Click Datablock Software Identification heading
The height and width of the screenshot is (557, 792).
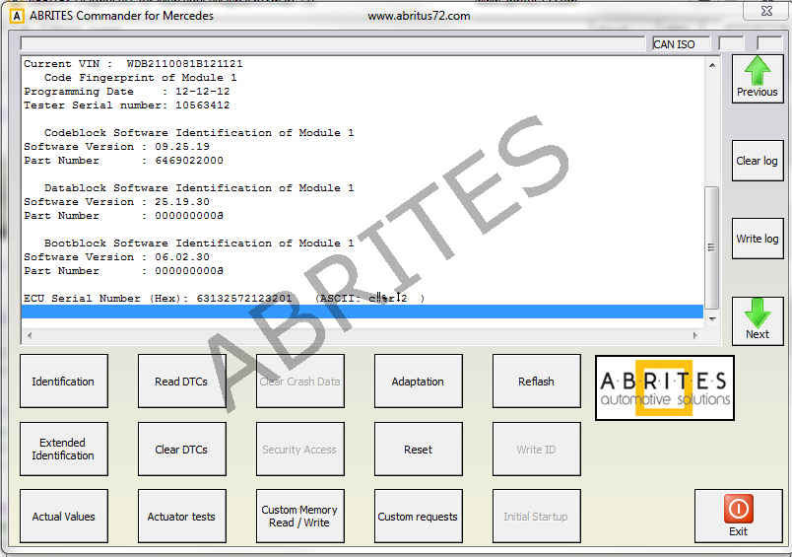click(199, 188)
